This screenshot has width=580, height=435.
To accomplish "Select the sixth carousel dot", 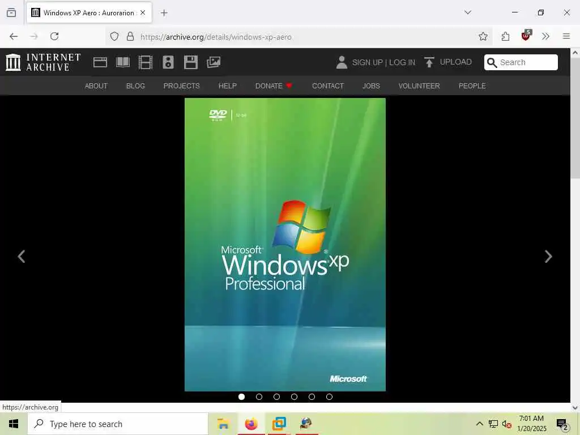I will click(329, 397).
